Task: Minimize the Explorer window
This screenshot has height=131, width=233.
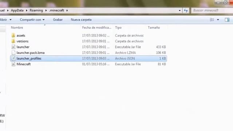Action: click(218, 3)
